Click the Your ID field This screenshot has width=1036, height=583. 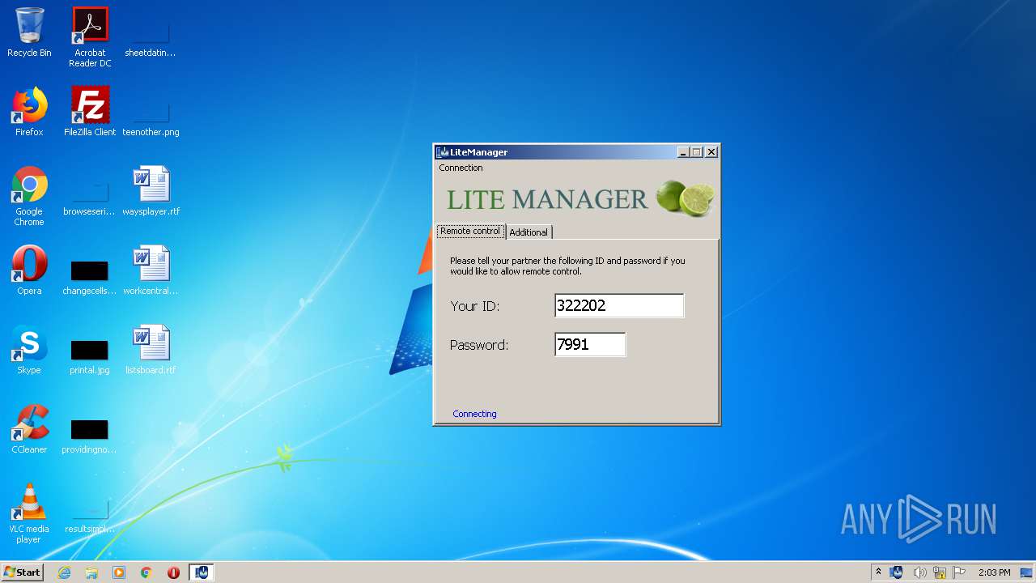tap(619, 305)
